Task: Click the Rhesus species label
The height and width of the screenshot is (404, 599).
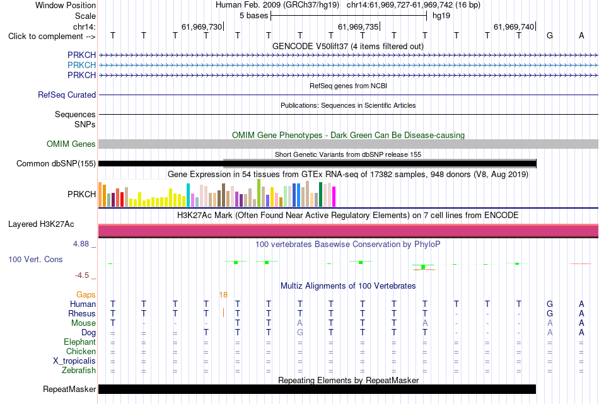Action: pos(82,313)
